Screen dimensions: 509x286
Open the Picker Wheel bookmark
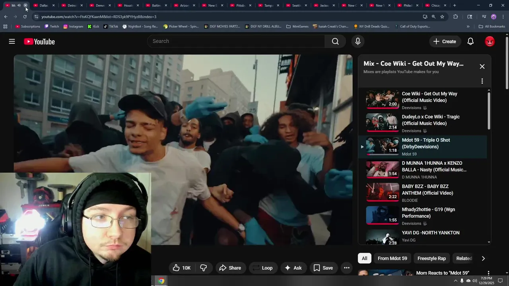(181, 27)
